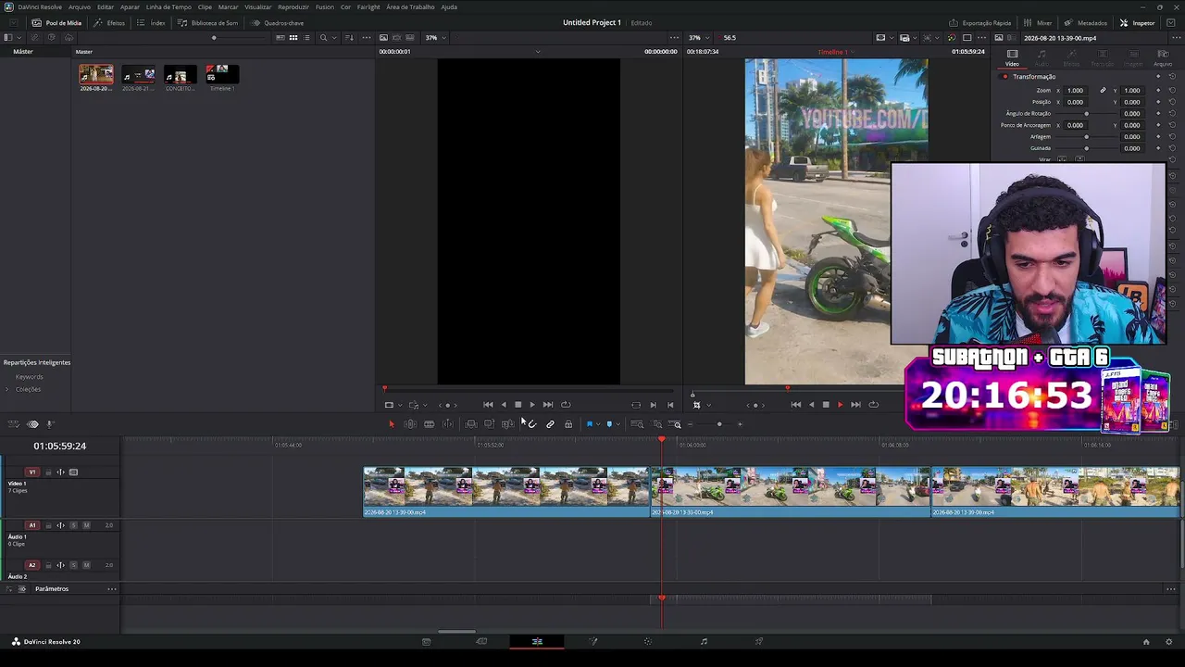Adjust the media pool thumbnail size slider
The image size is (1185, 667).
[x=214, y=38]
